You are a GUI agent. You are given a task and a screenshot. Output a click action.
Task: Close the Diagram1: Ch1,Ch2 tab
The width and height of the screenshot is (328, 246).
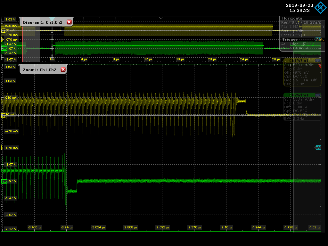(69, 22)
